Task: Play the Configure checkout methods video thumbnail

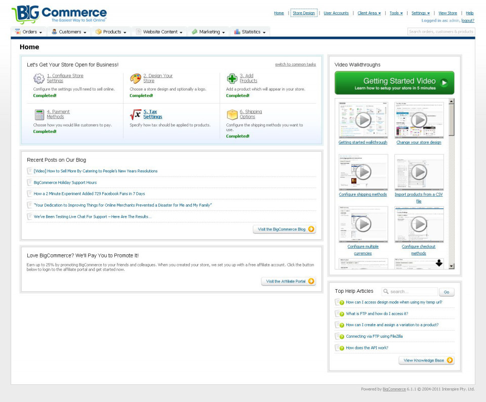Action: 419,224
